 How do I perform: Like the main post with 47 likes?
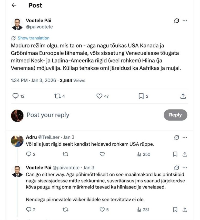coord(99,96)
